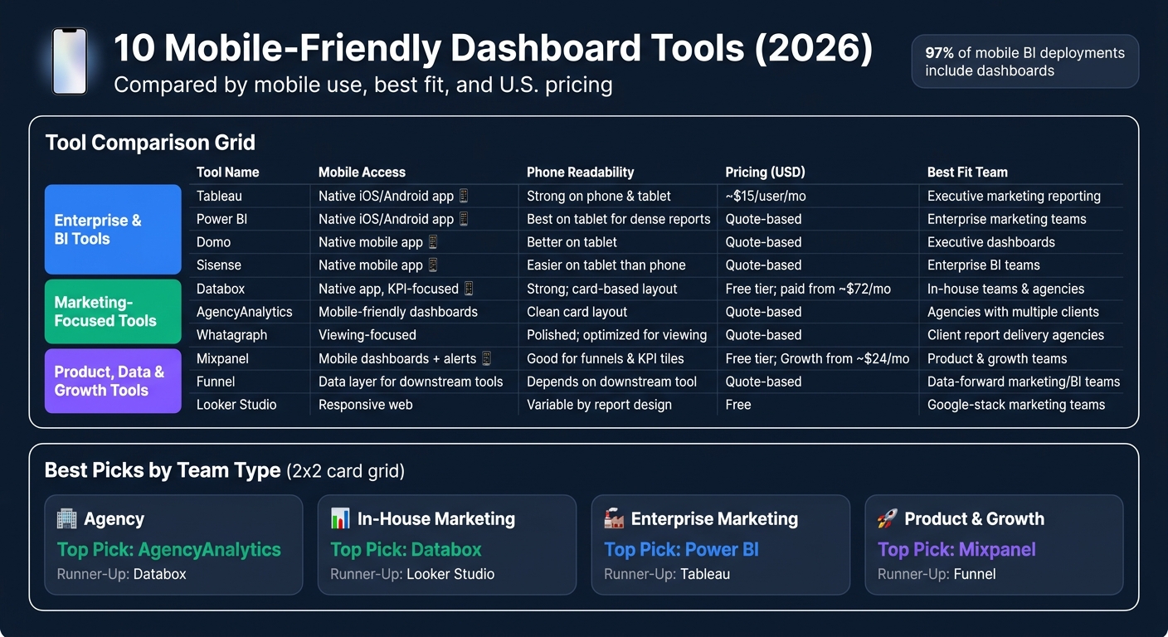
Task: Click Client report delivery agencies cell
Action: (1015, 336)
